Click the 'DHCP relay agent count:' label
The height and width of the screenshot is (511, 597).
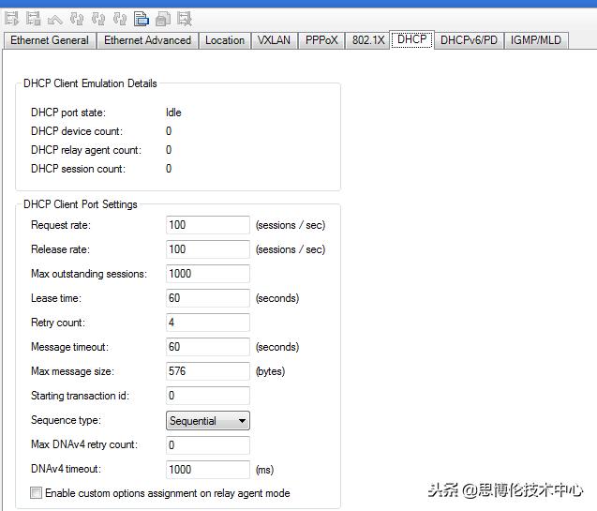coord(86,150)
